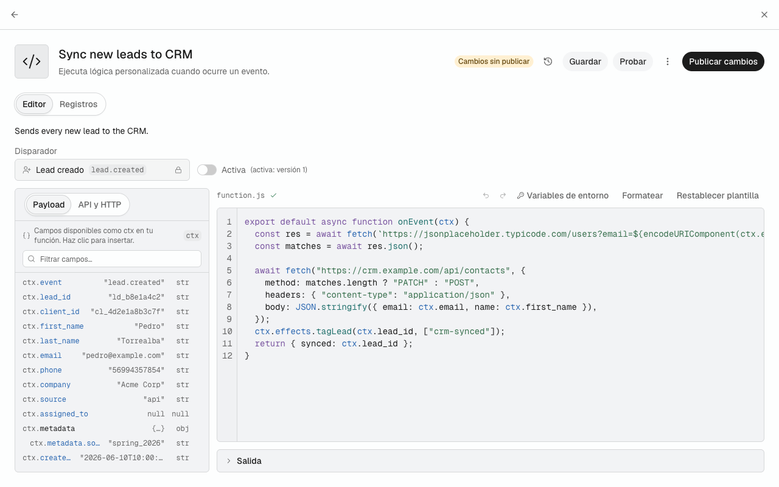Image resolution: width=779 pixels, height=487 pixels.
Task: Insert the ctx.source field
Action: 112,399
